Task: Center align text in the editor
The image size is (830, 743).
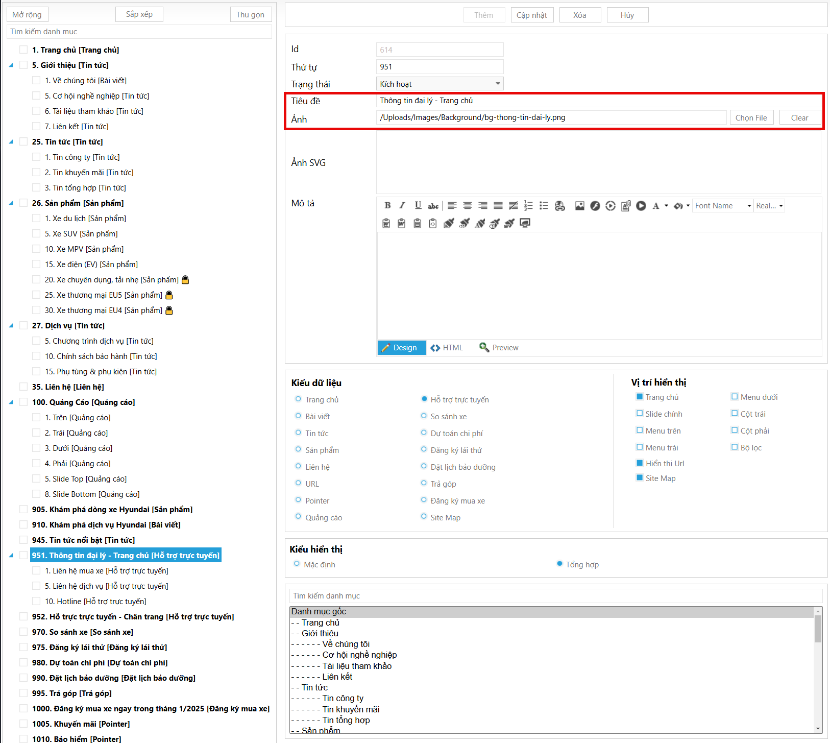Action: pos(467,205)
